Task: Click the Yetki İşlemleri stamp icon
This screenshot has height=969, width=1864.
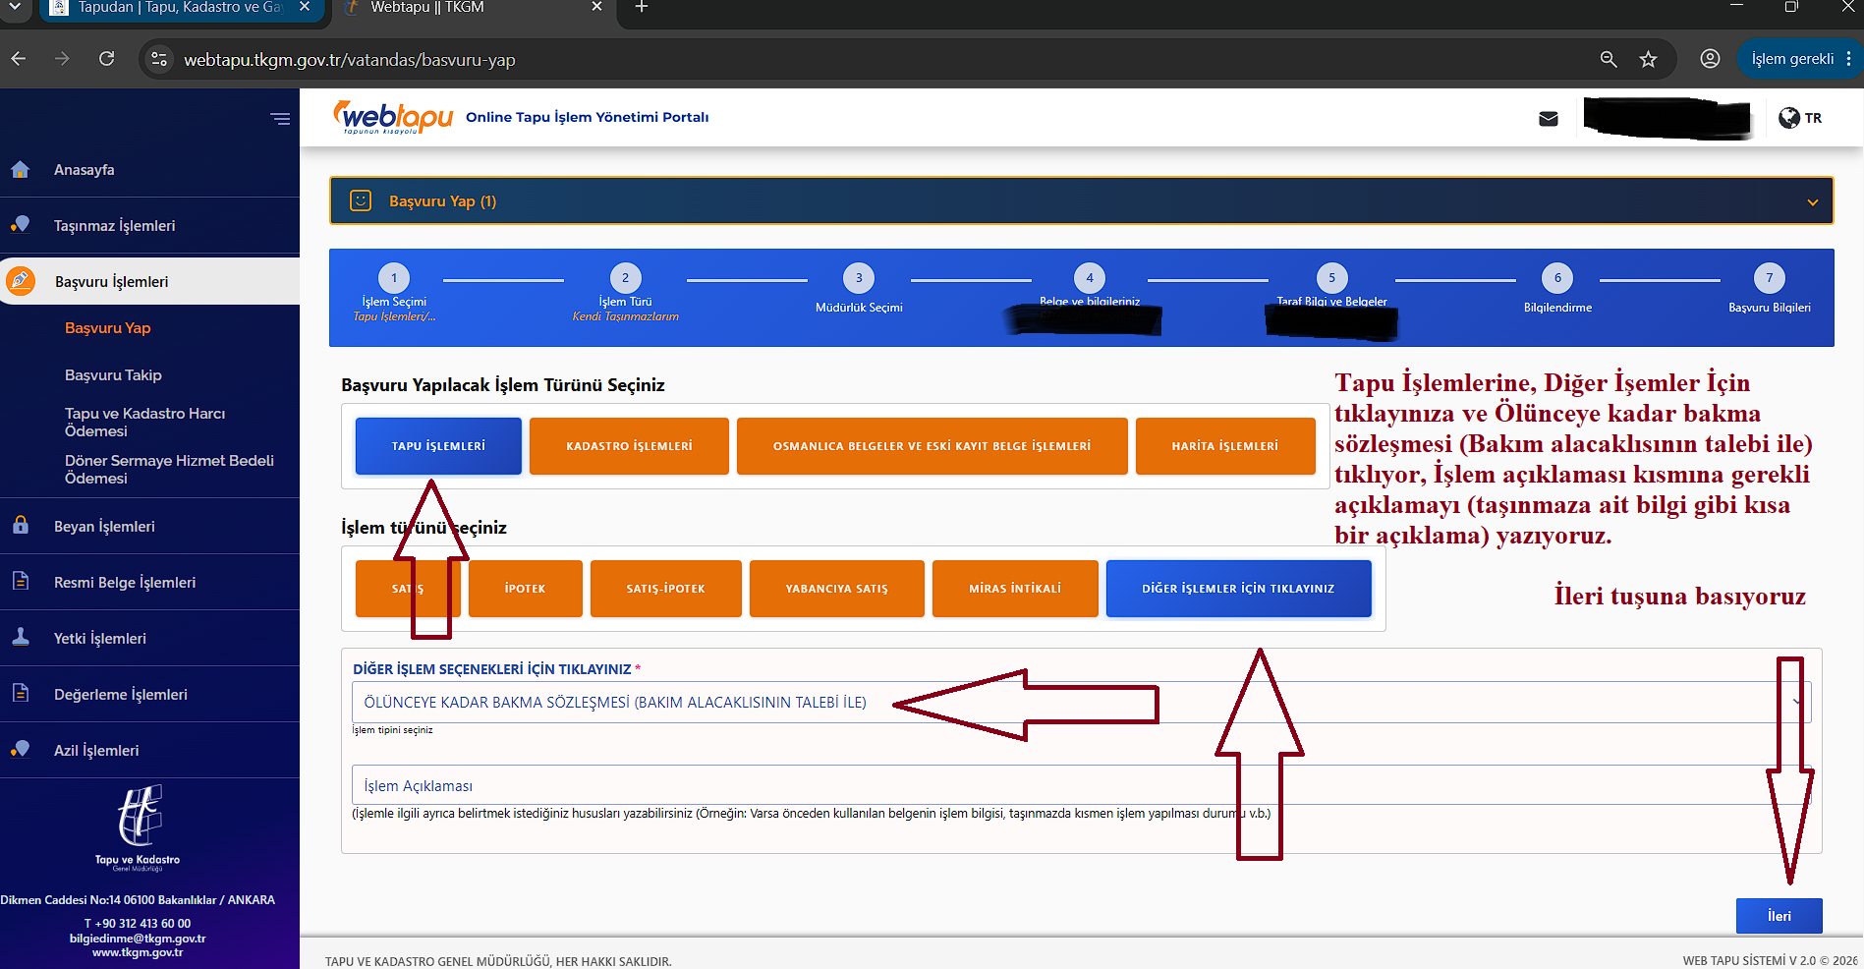Action: click(20, 638)
